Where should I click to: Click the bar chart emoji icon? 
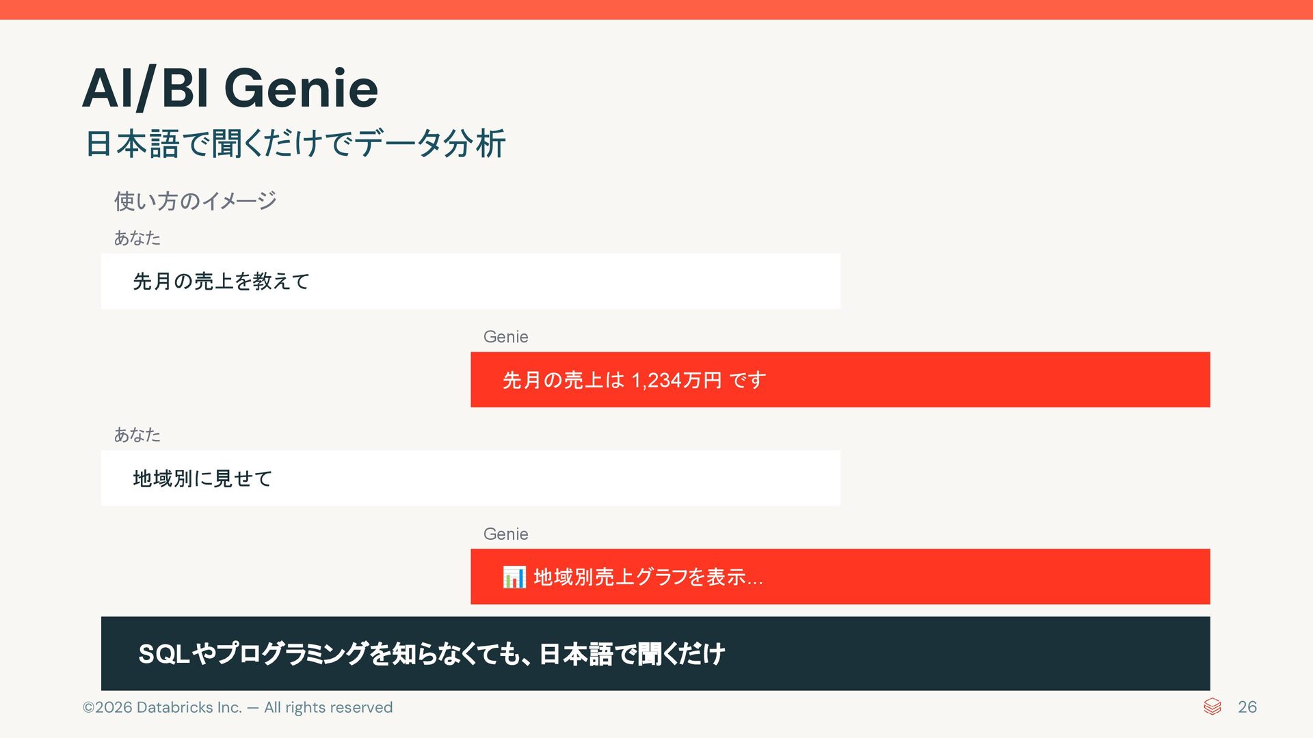pos(514,577)
